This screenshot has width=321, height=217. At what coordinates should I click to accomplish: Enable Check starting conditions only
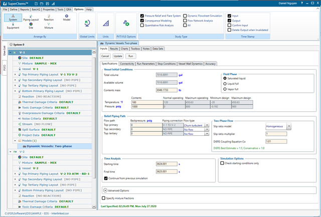coord(222,163)
